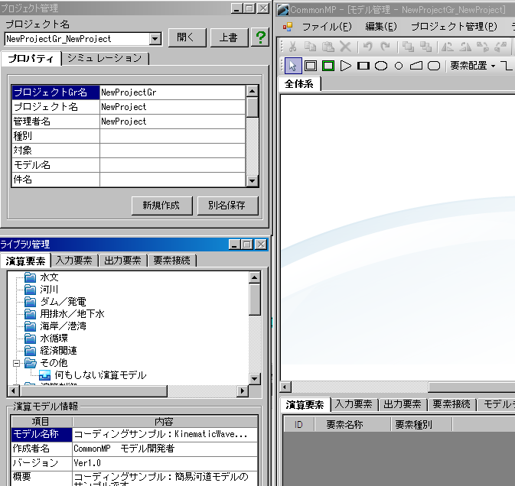This screenshot has width=515, height=486.
Task: Select the step connection line tool
Action: [507, 66]
